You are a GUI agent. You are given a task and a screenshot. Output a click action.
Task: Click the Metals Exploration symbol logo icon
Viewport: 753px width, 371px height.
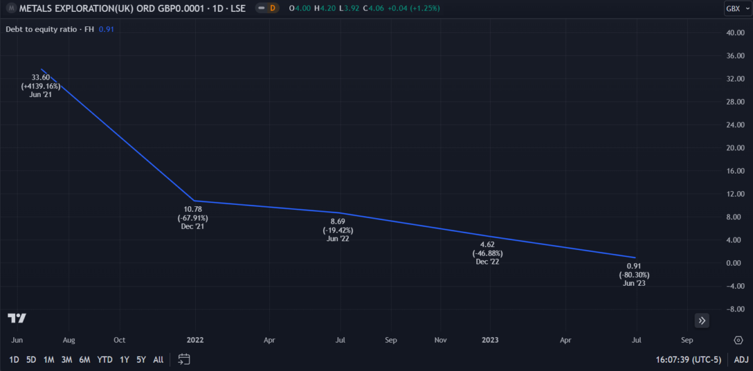(11, 8)
